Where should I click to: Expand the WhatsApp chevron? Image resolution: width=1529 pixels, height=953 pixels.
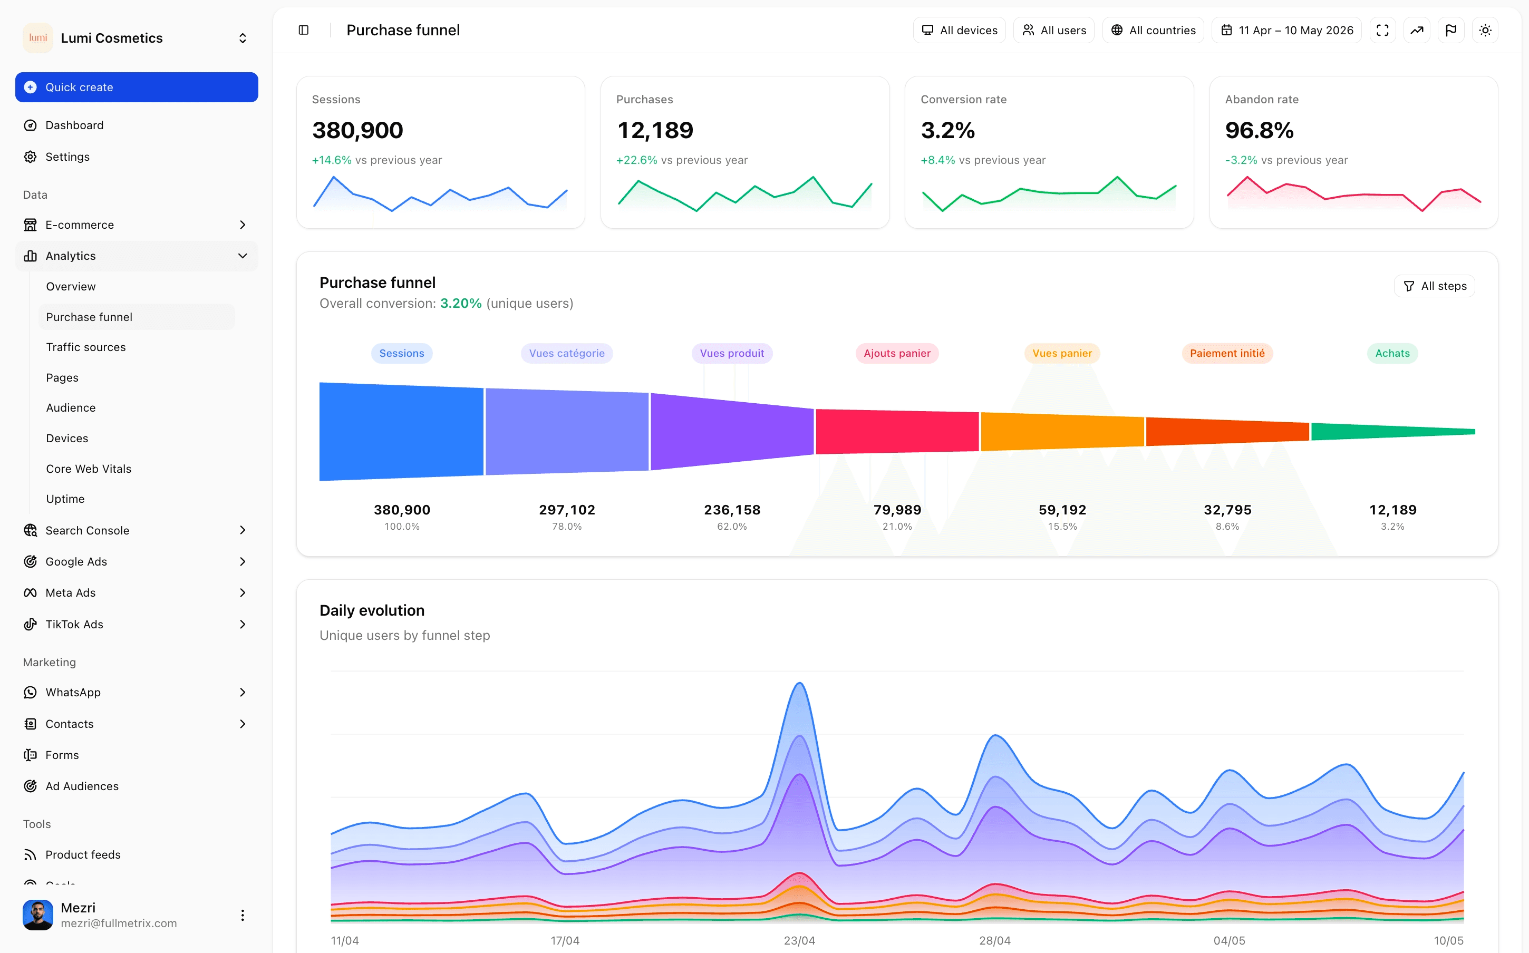(243, 692)
